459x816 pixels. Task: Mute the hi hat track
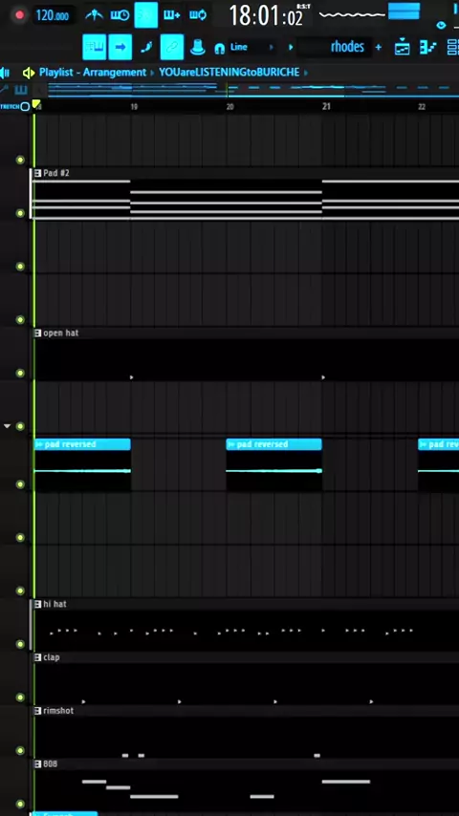pos(20,644)
